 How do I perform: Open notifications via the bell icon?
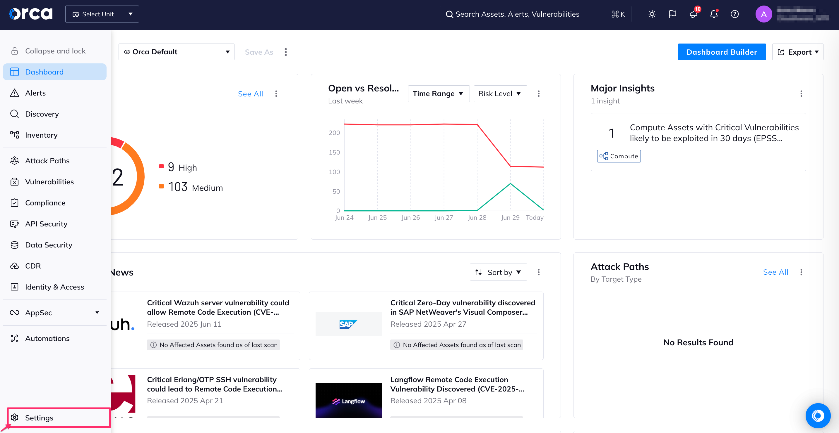(x=714, y=14)
